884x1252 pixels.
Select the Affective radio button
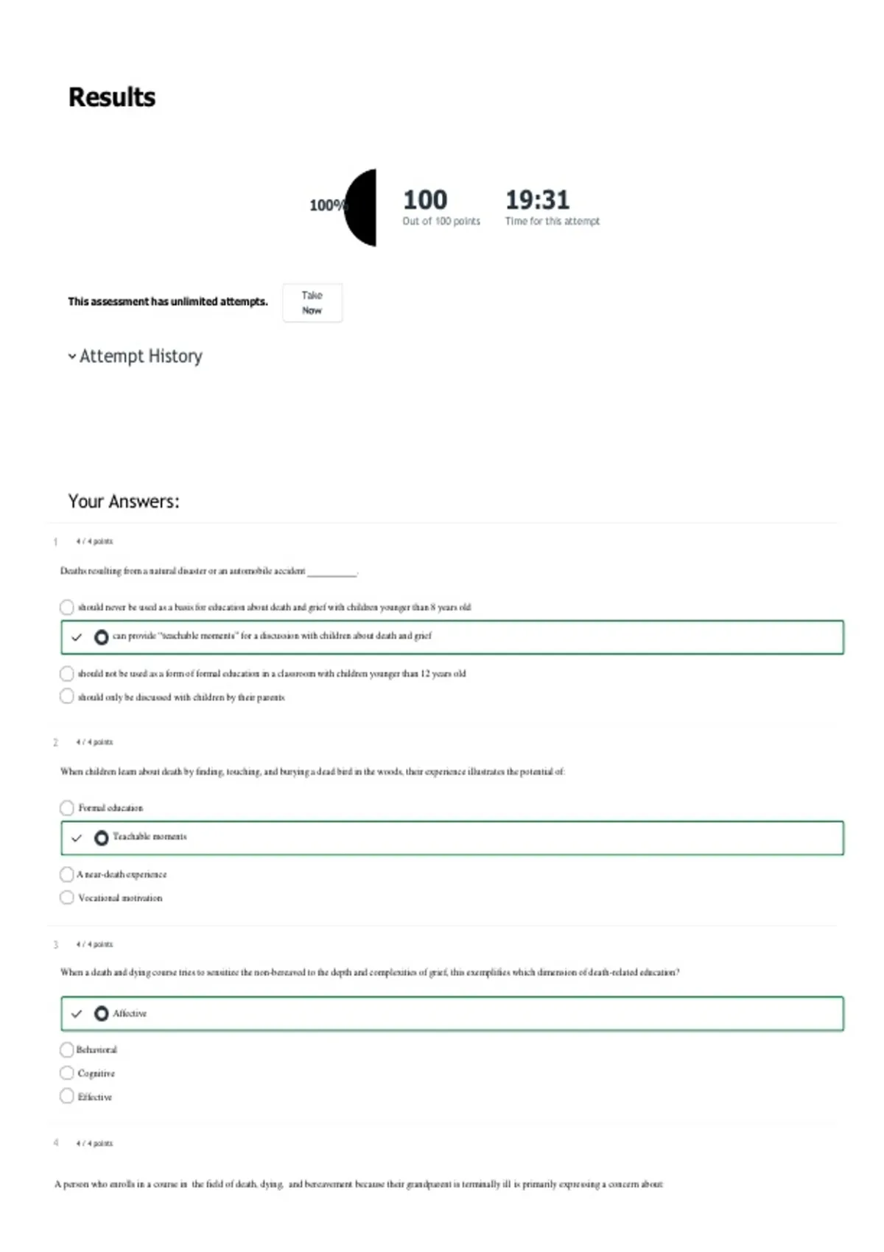pos(102,1014)
